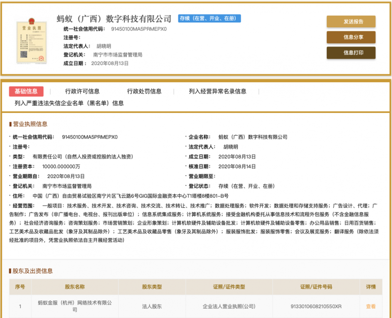Click the 股东名称 column header

[x=75, y=287]
